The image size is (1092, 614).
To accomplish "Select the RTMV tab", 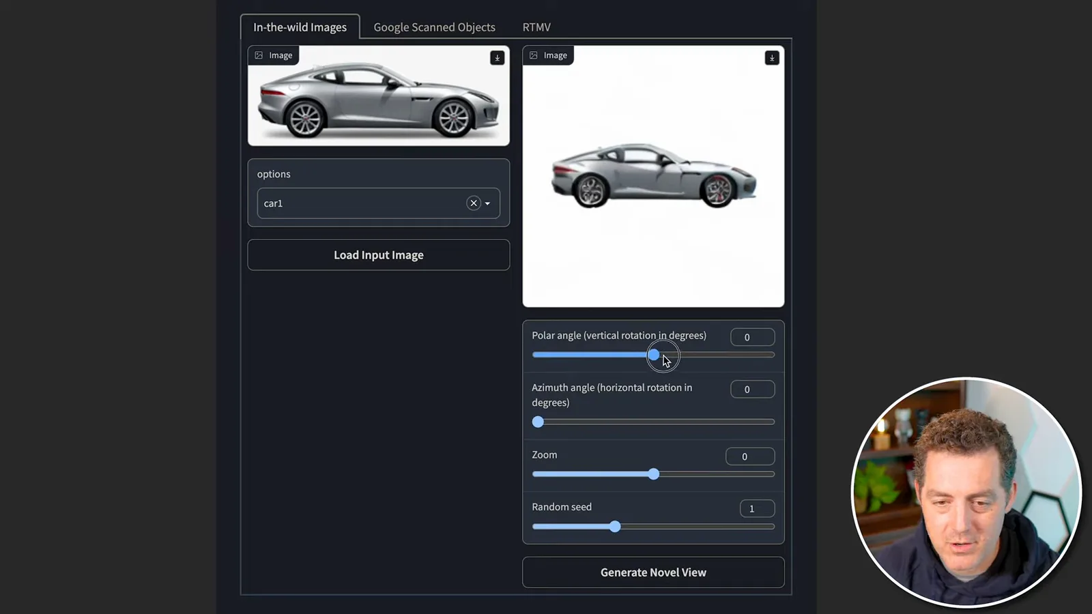I will pyautogui.click(x=536, y=27).
